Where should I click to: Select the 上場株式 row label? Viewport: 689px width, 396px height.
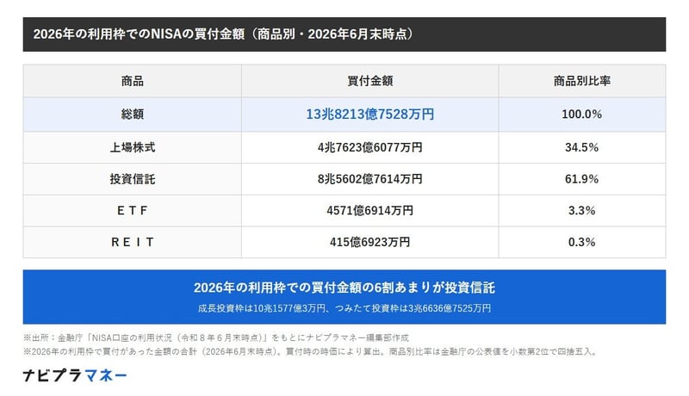[133, 147]
